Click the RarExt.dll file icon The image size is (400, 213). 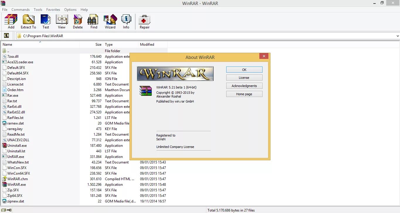click(x=4, y=107)
